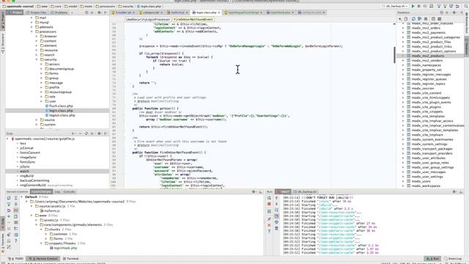
Task: Open Database panel settings gear
Action: click(454, 12)
